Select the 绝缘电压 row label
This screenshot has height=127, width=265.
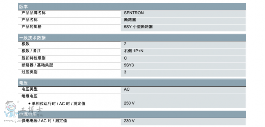tap(29, 96)
